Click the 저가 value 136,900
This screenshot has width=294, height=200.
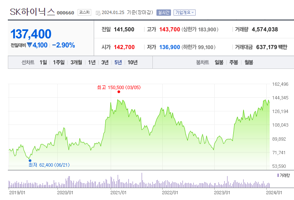coord(170,47)
